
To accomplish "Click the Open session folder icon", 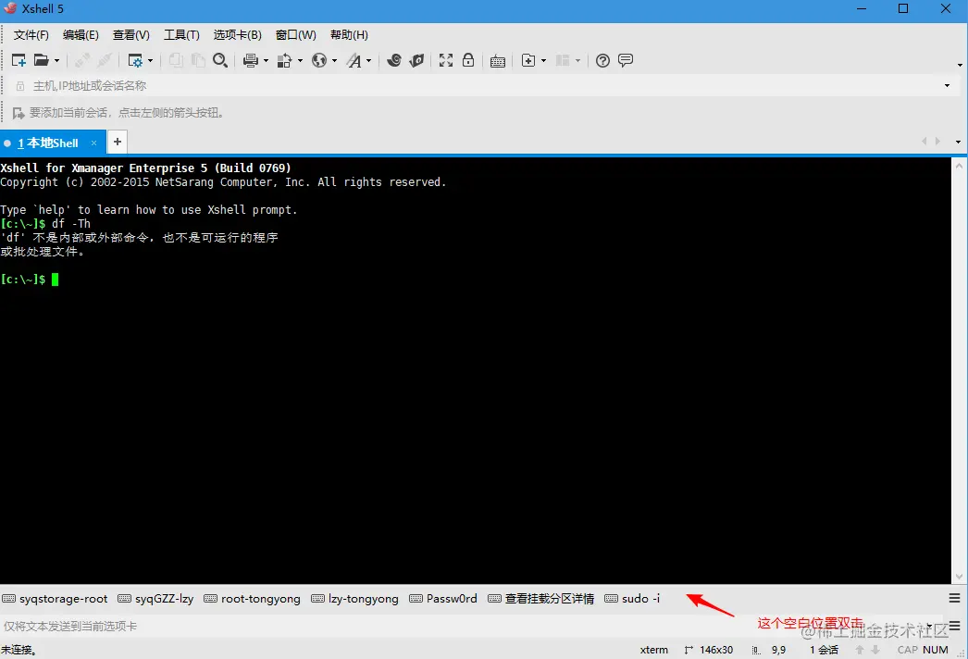I will click(x=42, y=60).
